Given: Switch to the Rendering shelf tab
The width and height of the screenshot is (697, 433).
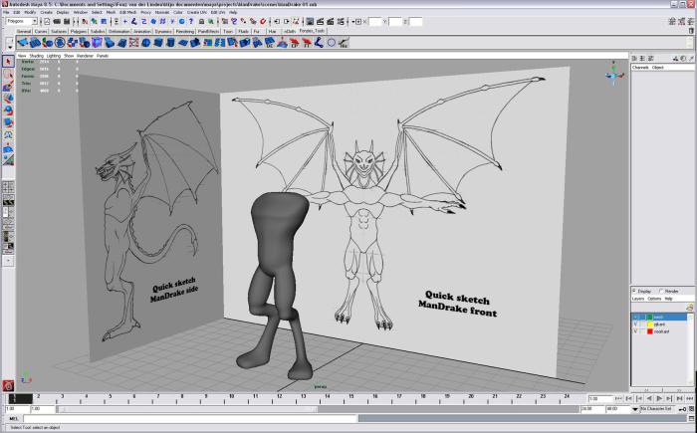Looking at the screenshot, I should pyautogui.click(x=185, y=32).
